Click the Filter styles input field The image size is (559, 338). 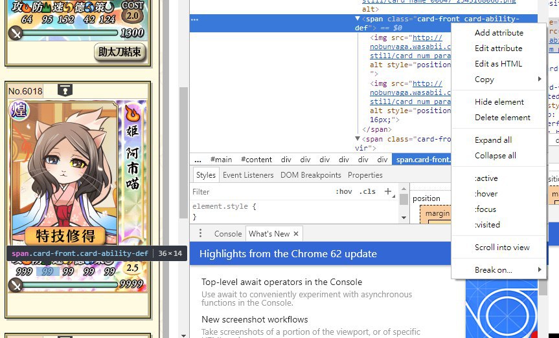click(260, 192)
